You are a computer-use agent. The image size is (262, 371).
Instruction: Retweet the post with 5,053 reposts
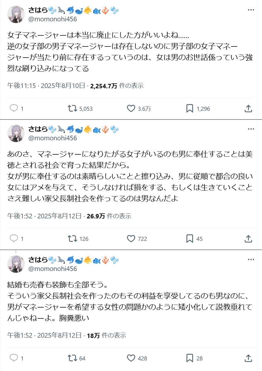coord(71,108)
